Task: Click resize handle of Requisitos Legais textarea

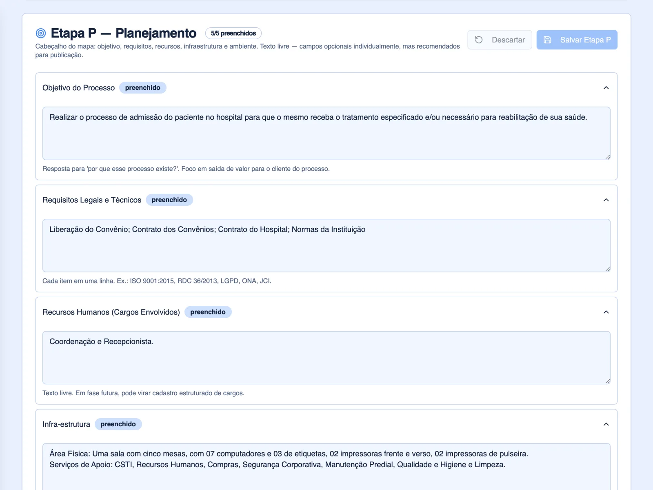Action: tap(607, 269)
